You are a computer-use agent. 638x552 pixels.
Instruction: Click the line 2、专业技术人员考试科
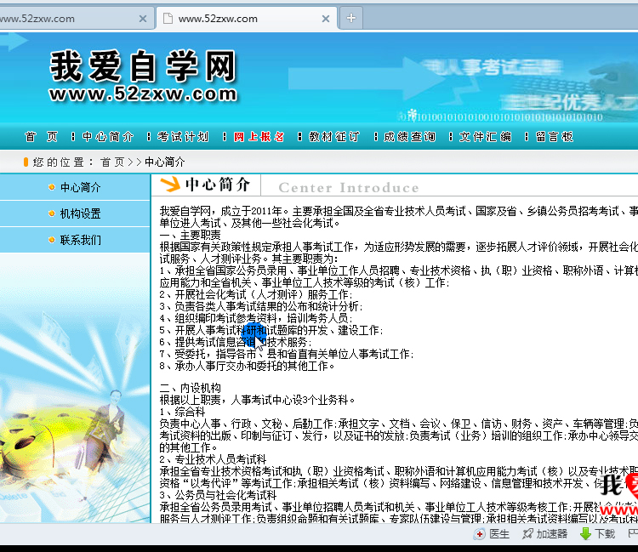[x=213, y=459]
